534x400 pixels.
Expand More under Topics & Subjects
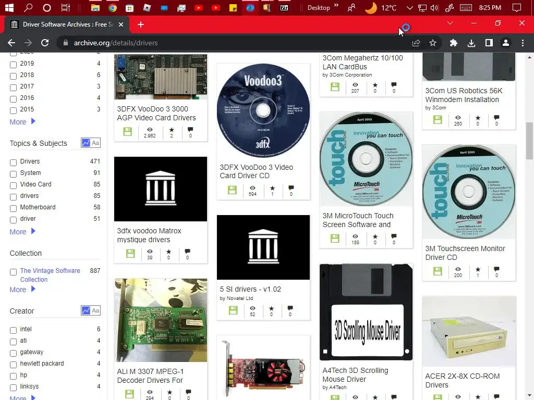[x=22, y=232]
